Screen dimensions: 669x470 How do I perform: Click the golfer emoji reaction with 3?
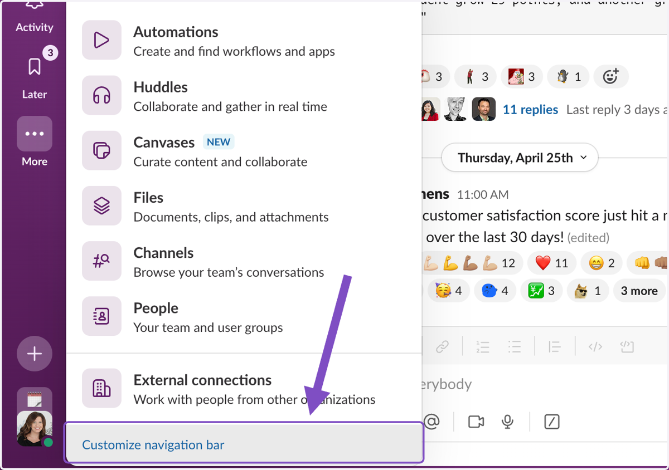click(x=477, y=76)
